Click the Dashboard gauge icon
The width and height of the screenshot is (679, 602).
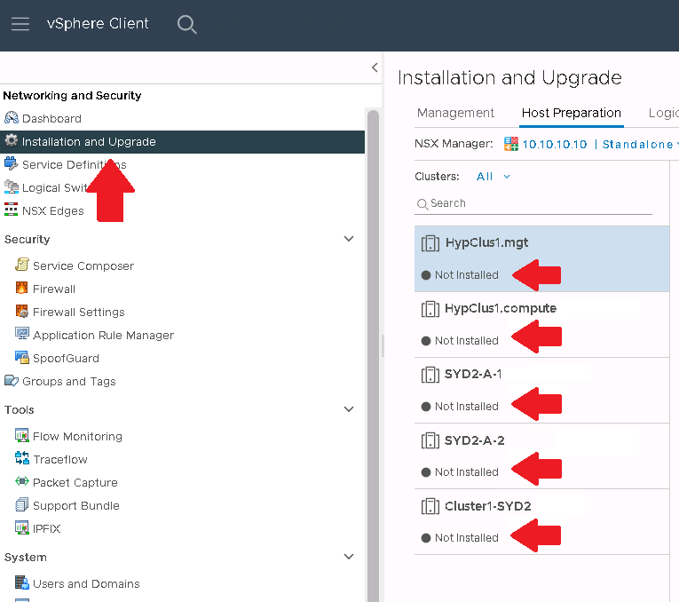tap(12, 118)
